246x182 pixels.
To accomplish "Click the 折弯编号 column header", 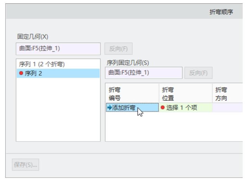I will click(x=132, y=94).
